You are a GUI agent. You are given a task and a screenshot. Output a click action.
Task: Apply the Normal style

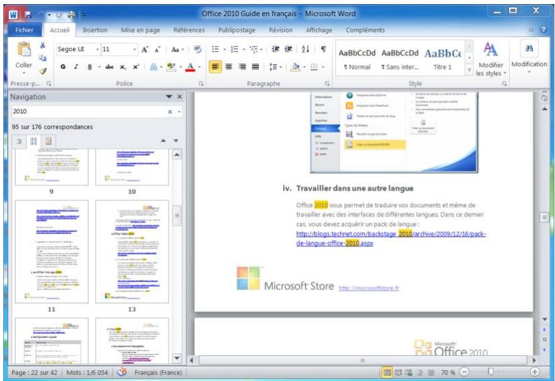coord(357,59)
